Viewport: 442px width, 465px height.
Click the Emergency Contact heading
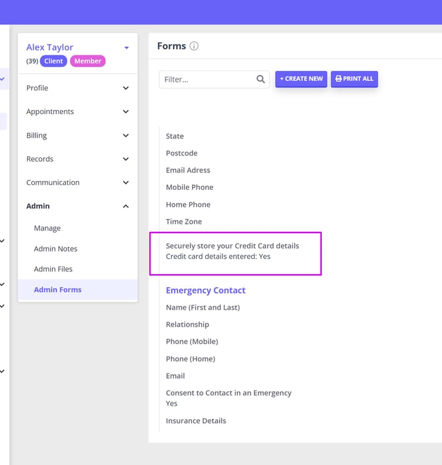(206, 290)
